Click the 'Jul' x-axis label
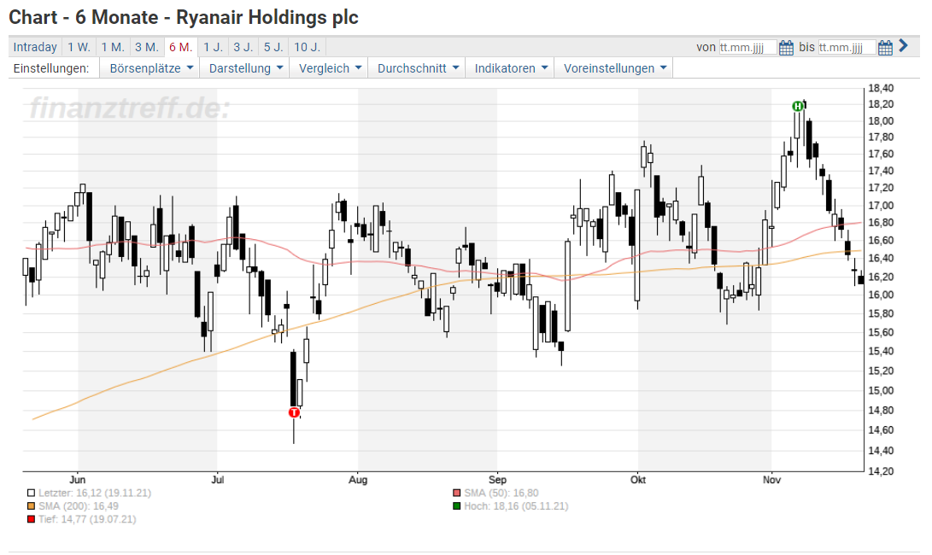 [218, 480]
